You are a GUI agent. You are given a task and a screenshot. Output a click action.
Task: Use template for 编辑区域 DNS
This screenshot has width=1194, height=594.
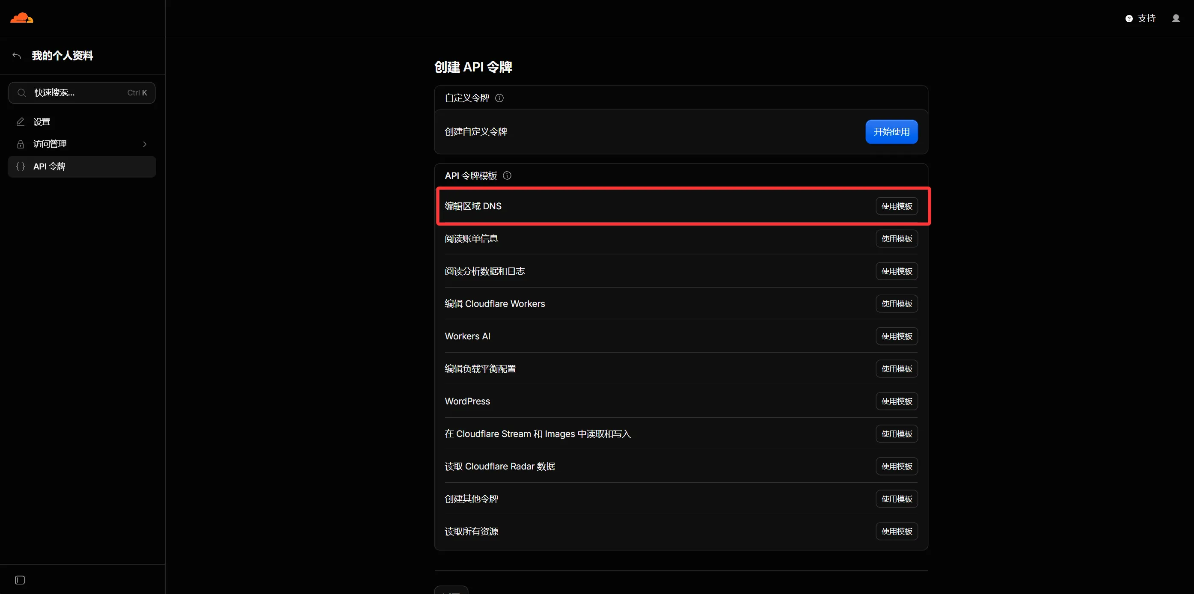(x=897, y=206)
